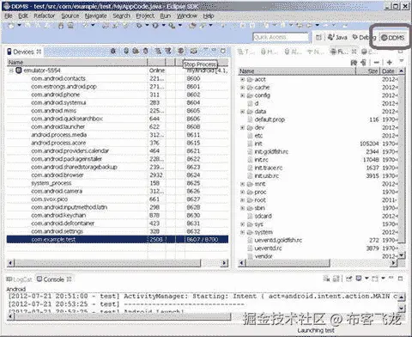Expand the proc folder
This screenshot has height=337, width=412.
pos(243,192)
